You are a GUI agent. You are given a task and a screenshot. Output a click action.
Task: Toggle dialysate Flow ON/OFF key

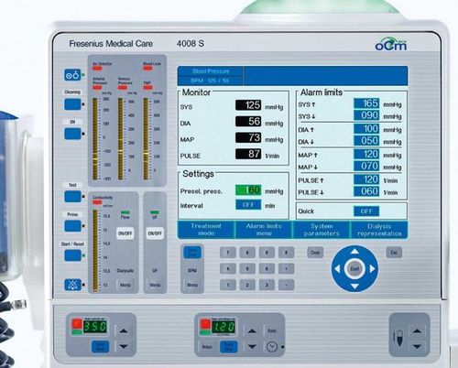point(125,233)
